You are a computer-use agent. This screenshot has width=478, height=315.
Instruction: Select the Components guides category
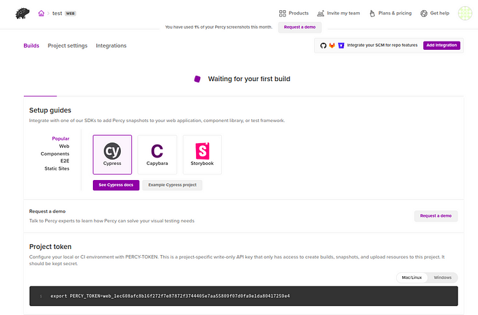[x=55, y=153]
